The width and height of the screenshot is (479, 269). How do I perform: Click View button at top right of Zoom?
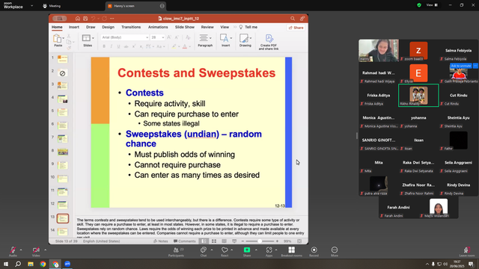(432, 5)
